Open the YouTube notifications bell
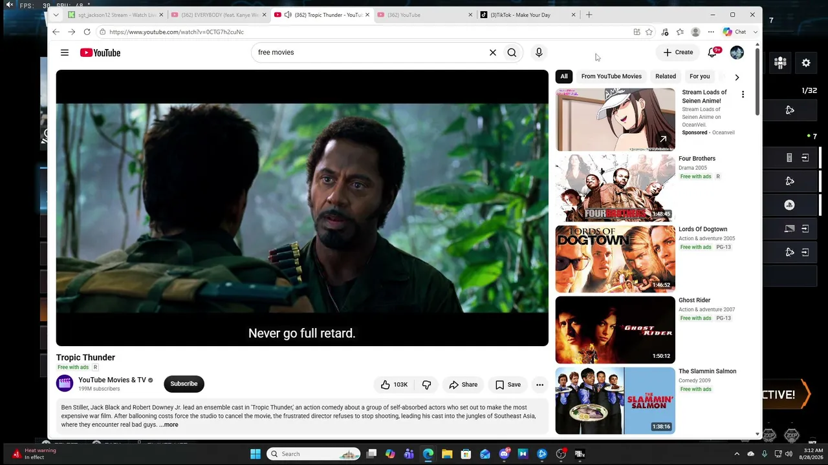828x465 pixels. [713, 52]
